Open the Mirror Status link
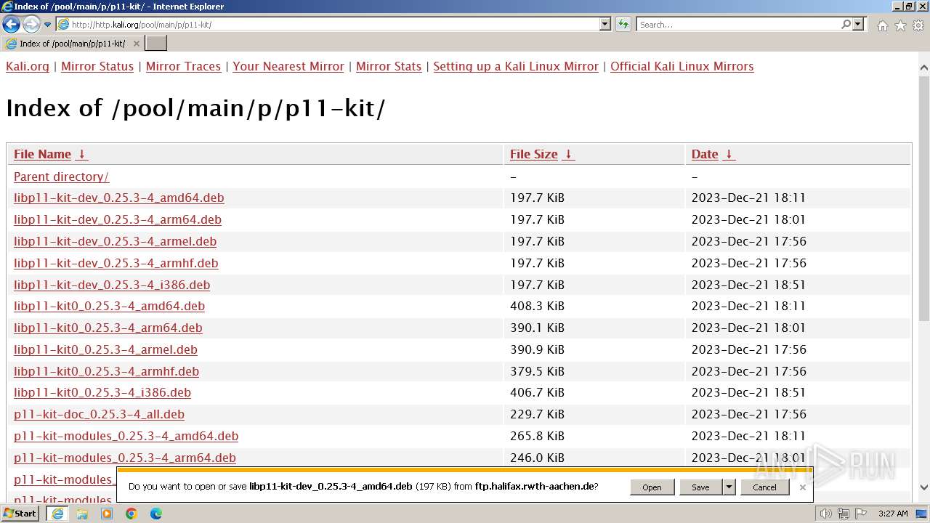 97,66
